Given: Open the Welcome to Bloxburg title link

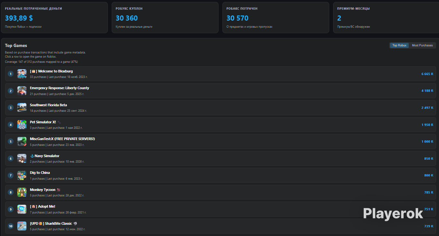Looking at the screenshot, I should [51, 71].
